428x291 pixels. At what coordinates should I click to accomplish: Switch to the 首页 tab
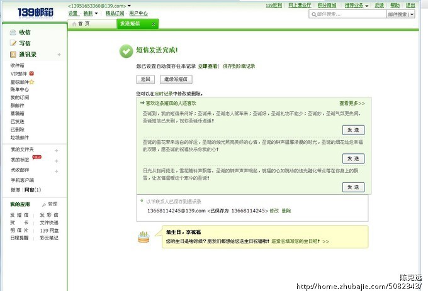[92, 24]
